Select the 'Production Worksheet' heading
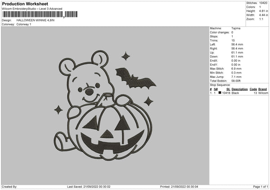This screenshot has height=190, width=270. pos(25,4)
